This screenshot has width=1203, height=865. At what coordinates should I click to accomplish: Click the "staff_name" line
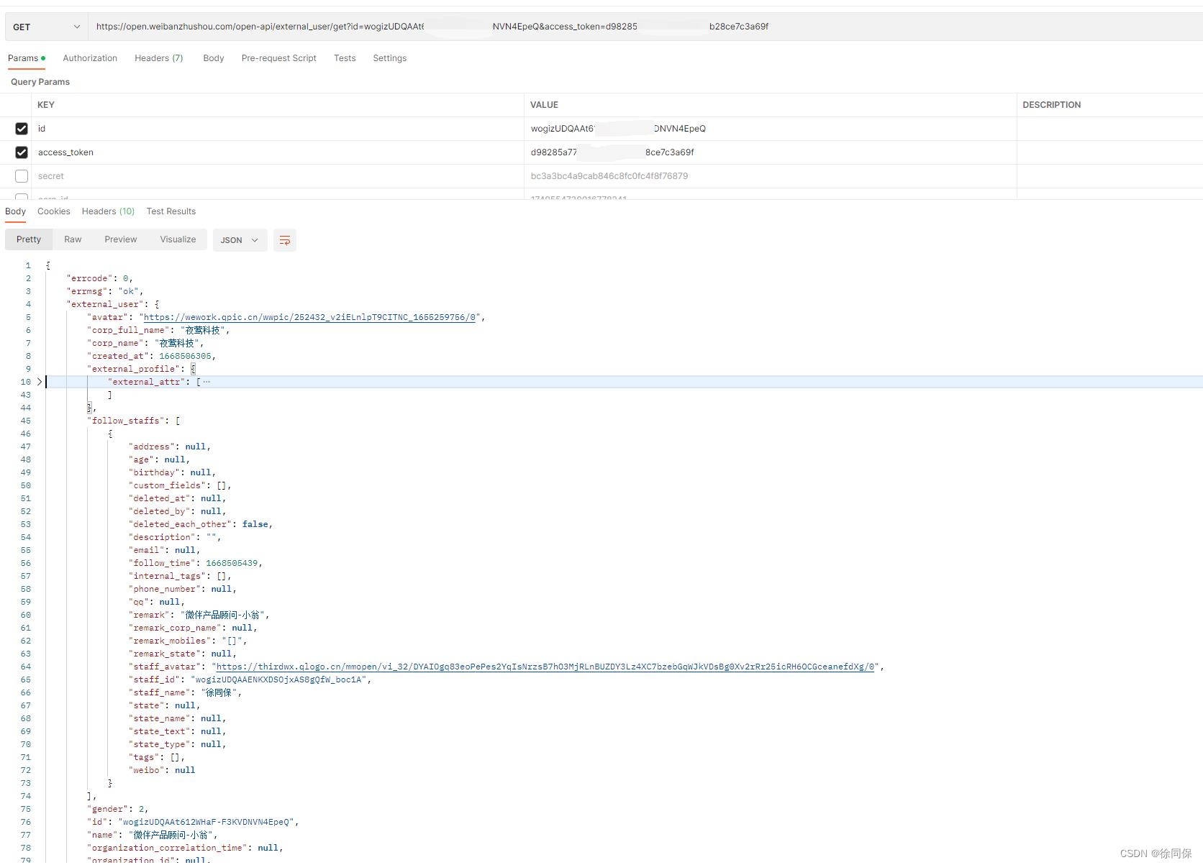tap(186, 692)
